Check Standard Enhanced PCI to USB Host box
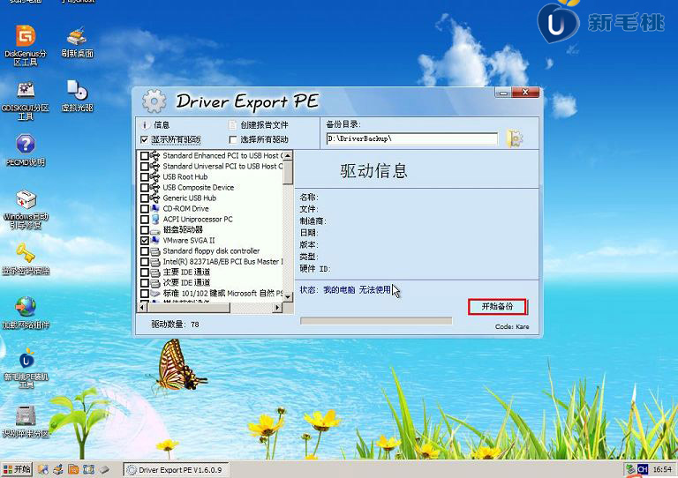The width and height of the screenshot is (678, 478). coord(145,155)
